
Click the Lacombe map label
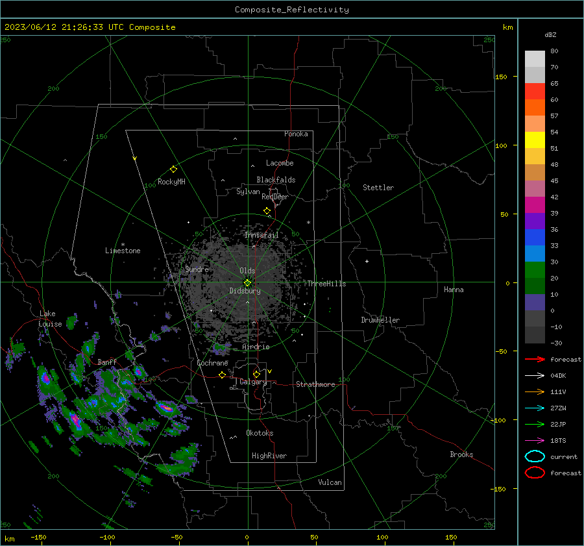click(280, 163)
